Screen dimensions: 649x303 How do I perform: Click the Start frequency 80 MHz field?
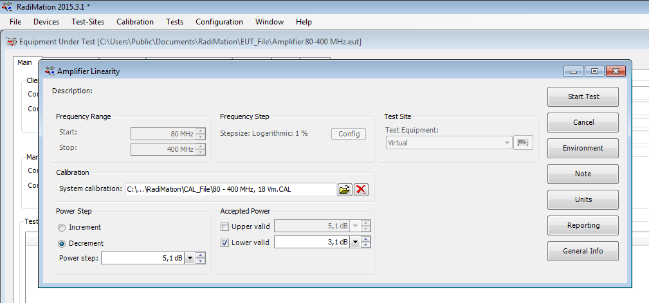(163, 134)
